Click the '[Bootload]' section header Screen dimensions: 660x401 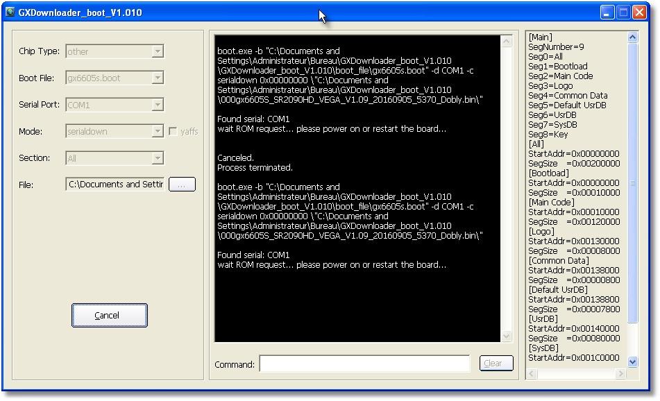[x=548, y=173]
